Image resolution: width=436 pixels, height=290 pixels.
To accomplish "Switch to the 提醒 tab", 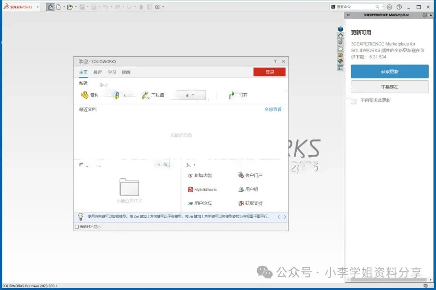I will point(126,72).
